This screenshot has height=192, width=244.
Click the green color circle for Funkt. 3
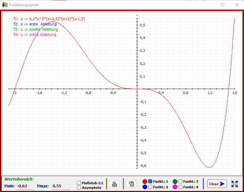[x=175, y=181]
